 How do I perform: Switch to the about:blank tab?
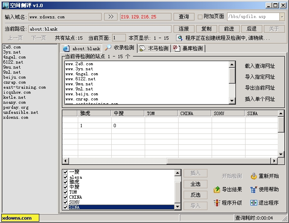(x=81, y=49)
